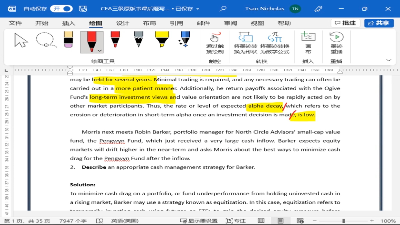Click the word count '7947 个字'
Screen dimensions: 400x225
pos(73,221)
